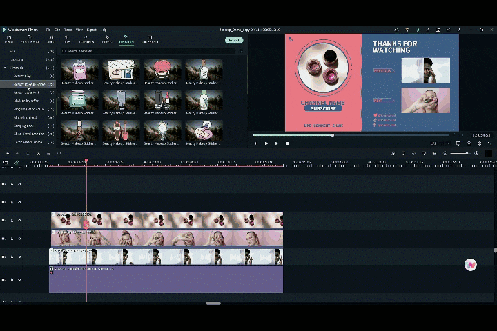Open the cloud icon in the title bar
497x331 pixels.
(x=396, y=30)
